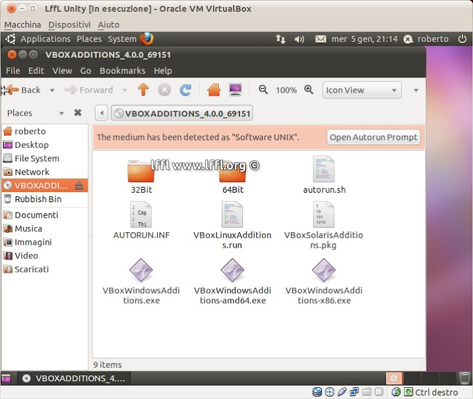Select the 32Bit folder icon

click(x=141, y=171)
